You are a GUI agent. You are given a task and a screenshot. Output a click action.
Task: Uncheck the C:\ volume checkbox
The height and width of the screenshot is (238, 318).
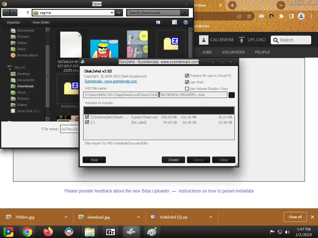pyautogui.click(x=87, y=122)
